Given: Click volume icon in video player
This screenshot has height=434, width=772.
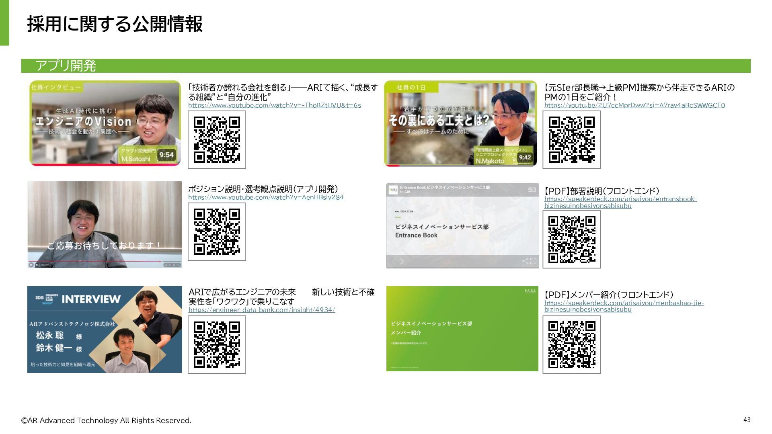Looking at the screenshot, I should coord(37,265).
